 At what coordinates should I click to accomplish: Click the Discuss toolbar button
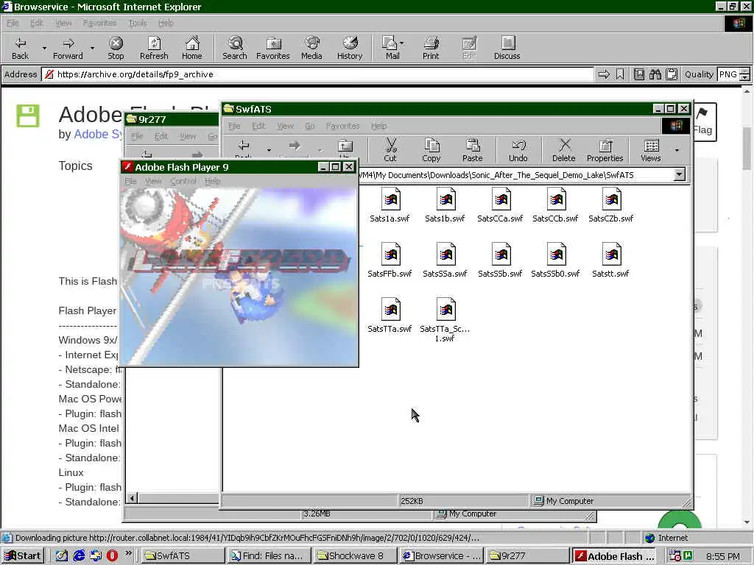[x=507, y=48]
